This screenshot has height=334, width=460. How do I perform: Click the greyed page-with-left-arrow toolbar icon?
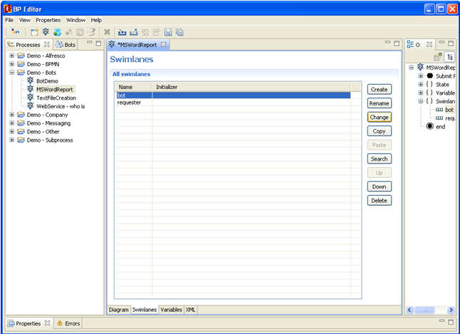(x=145, y=32)
